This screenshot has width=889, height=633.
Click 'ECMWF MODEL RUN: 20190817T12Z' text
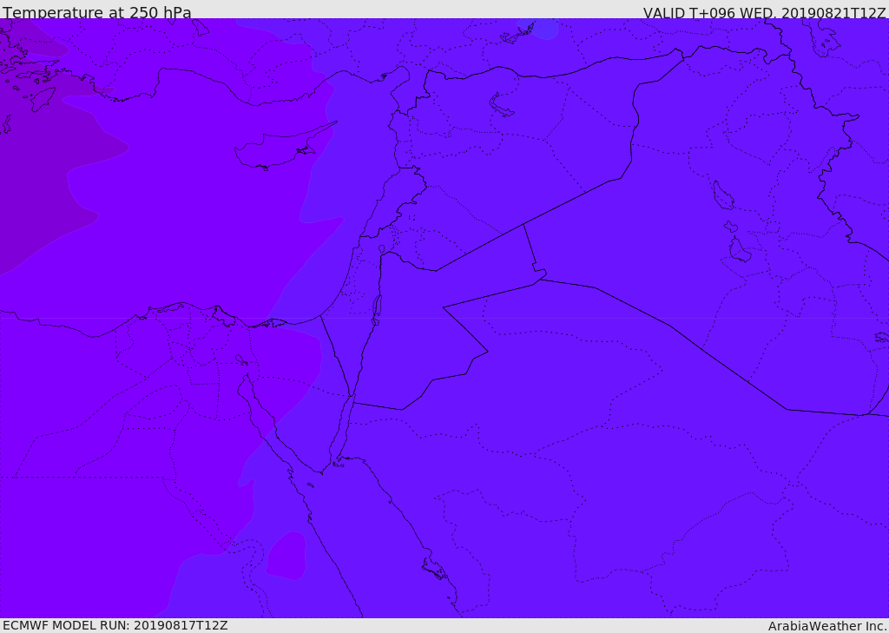click(115, 625)
